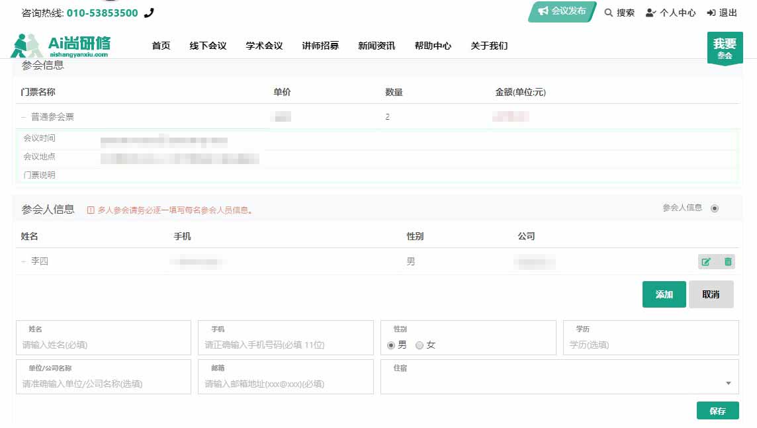Open 个人中心 user icon link

650,13
